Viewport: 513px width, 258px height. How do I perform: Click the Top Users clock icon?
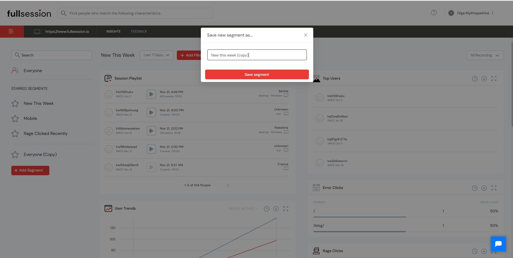pos(475,78)
